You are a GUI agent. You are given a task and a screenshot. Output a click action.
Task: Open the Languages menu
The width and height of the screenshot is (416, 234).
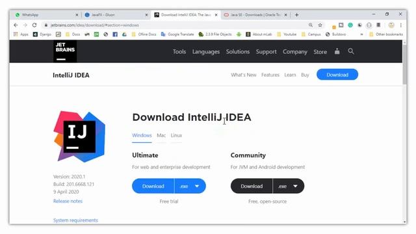tap(206, 52)
